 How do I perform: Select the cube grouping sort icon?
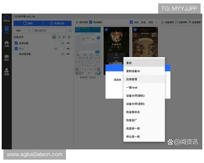pyautogui.click(x=54, y=37)
